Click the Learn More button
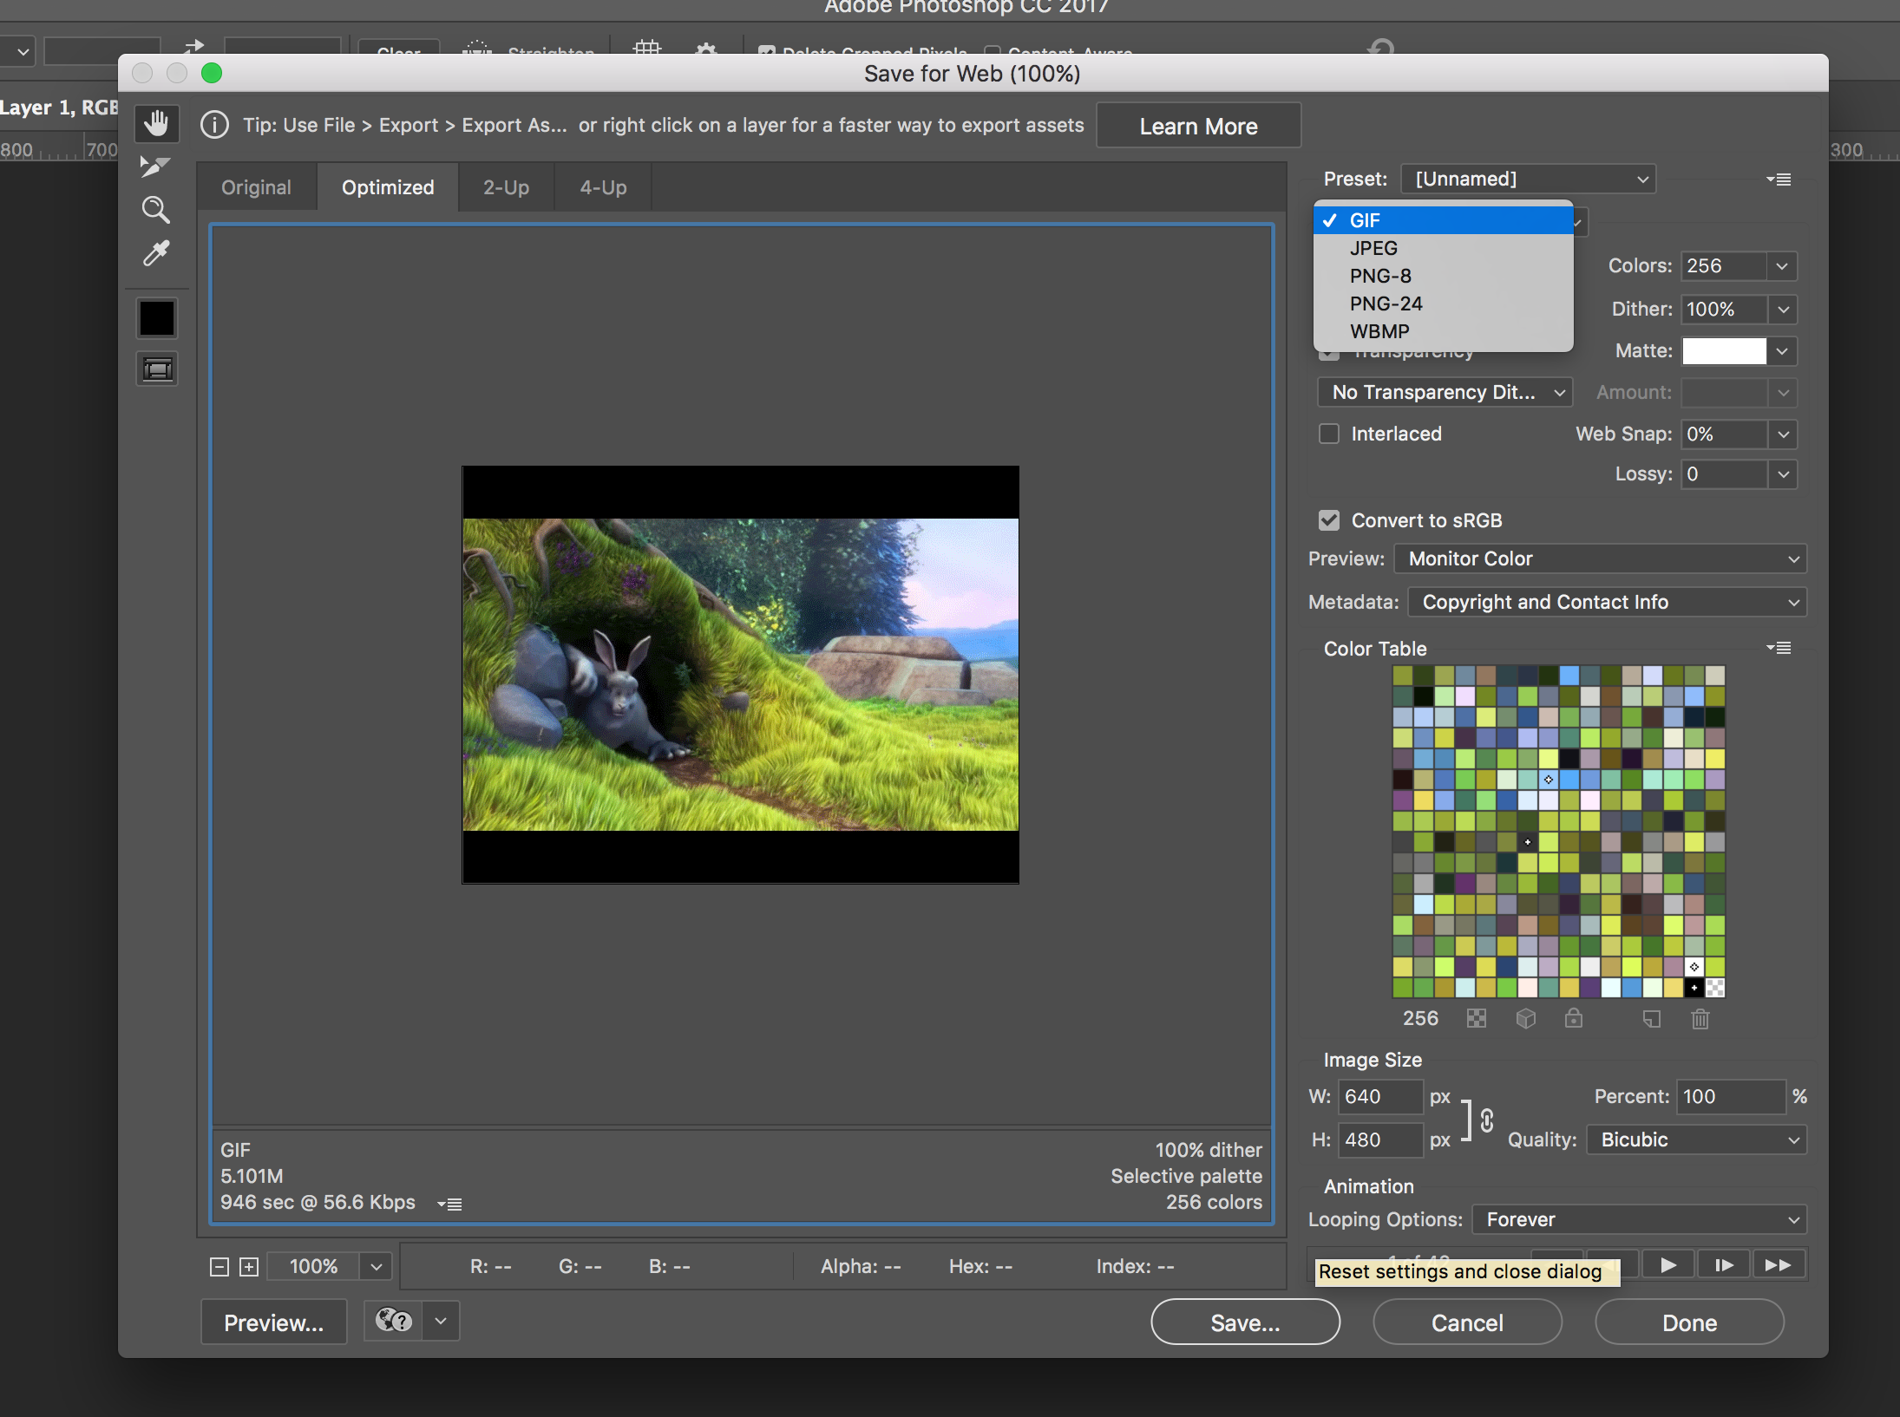 [x=1198, y=126]
